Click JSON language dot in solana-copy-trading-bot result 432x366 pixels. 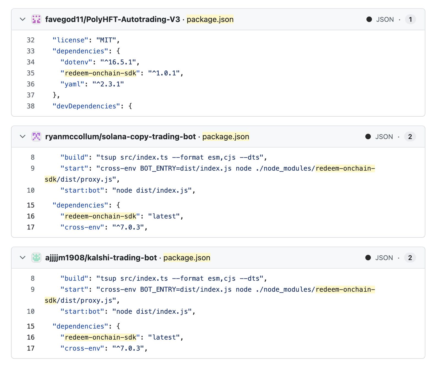[x=368, y=136]
